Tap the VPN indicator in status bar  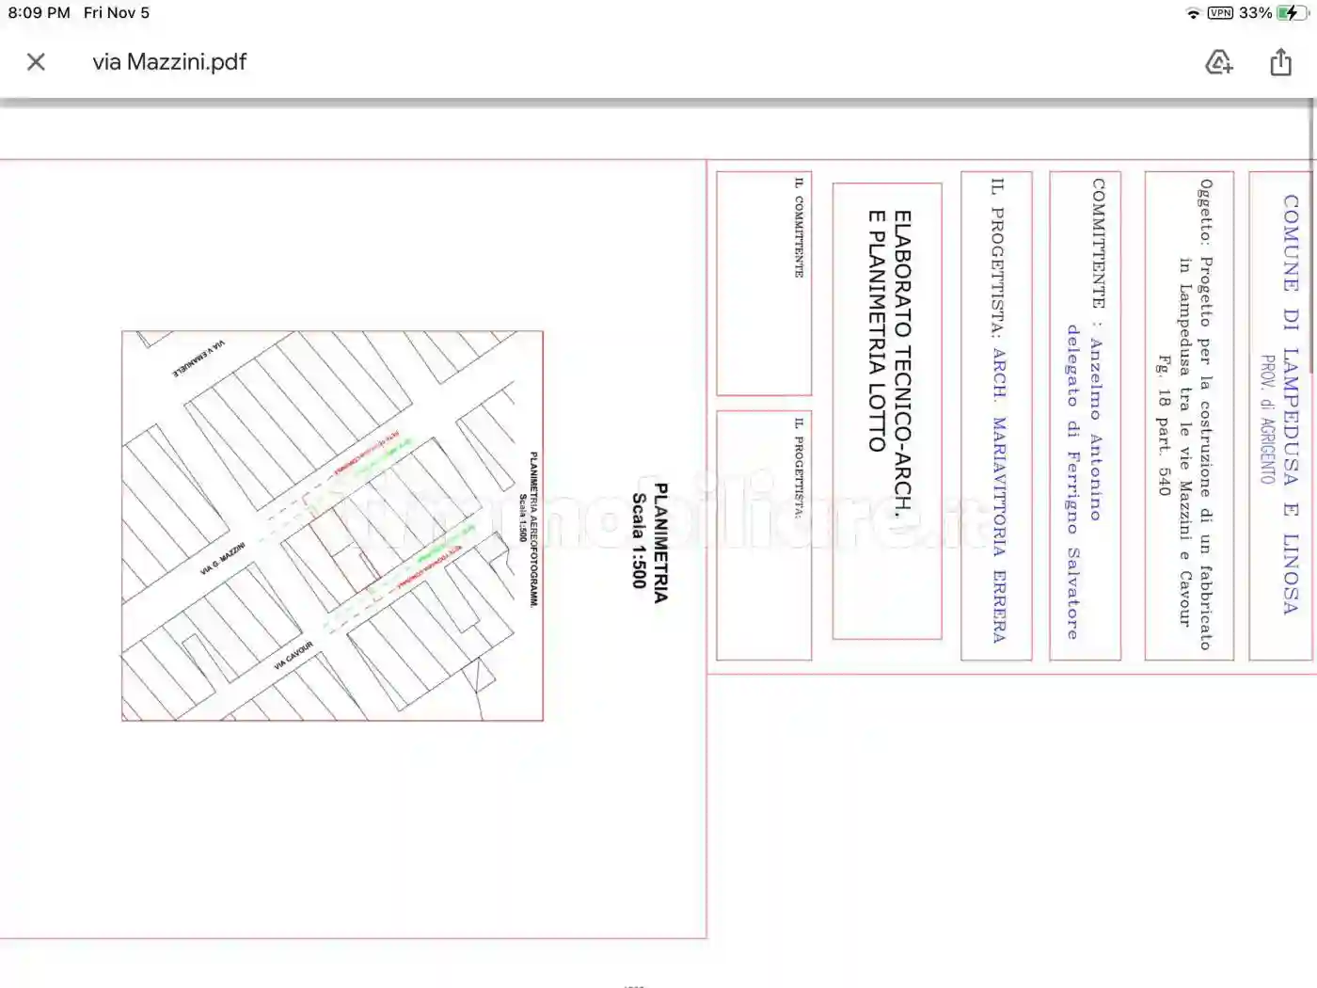pos(1220,13)
